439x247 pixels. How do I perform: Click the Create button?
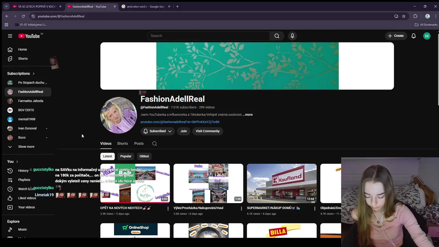[x=395, y=36]
